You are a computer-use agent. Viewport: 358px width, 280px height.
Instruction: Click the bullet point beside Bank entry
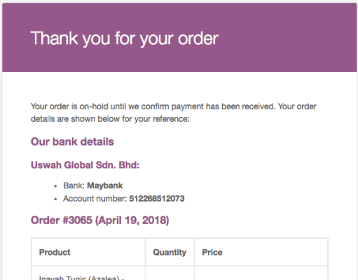[x=55, y=186]
